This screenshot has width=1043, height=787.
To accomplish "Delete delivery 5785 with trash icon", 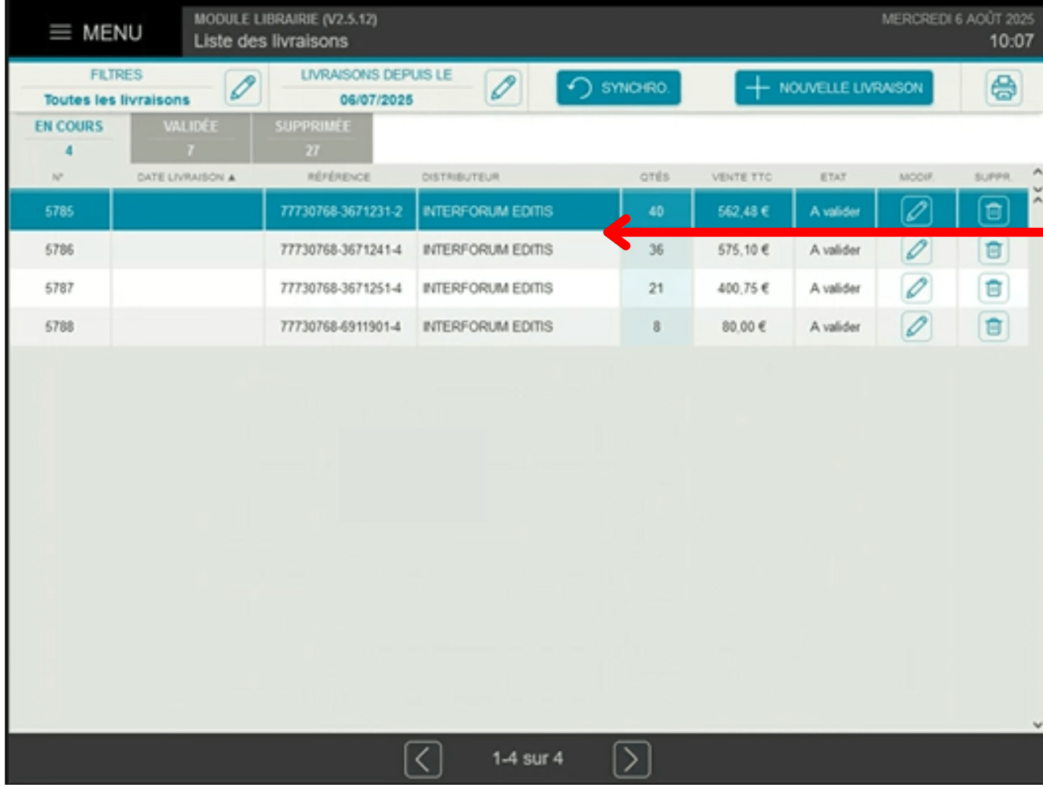I will tap(993, 211).
